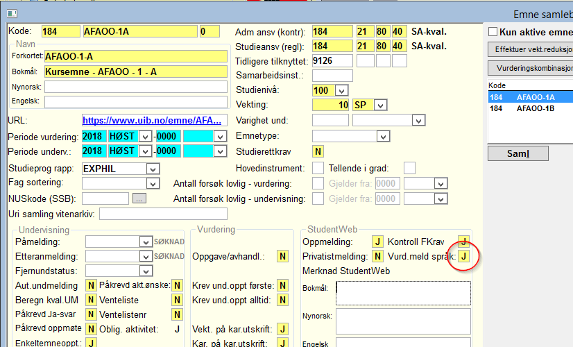Click the Bokmål Merknad StudentWeb text box

tap(402, 293)
